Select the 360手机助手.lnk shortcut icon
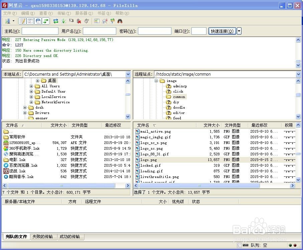The width and height of the screenshot is (303, 250). click(x=6, y=148)
